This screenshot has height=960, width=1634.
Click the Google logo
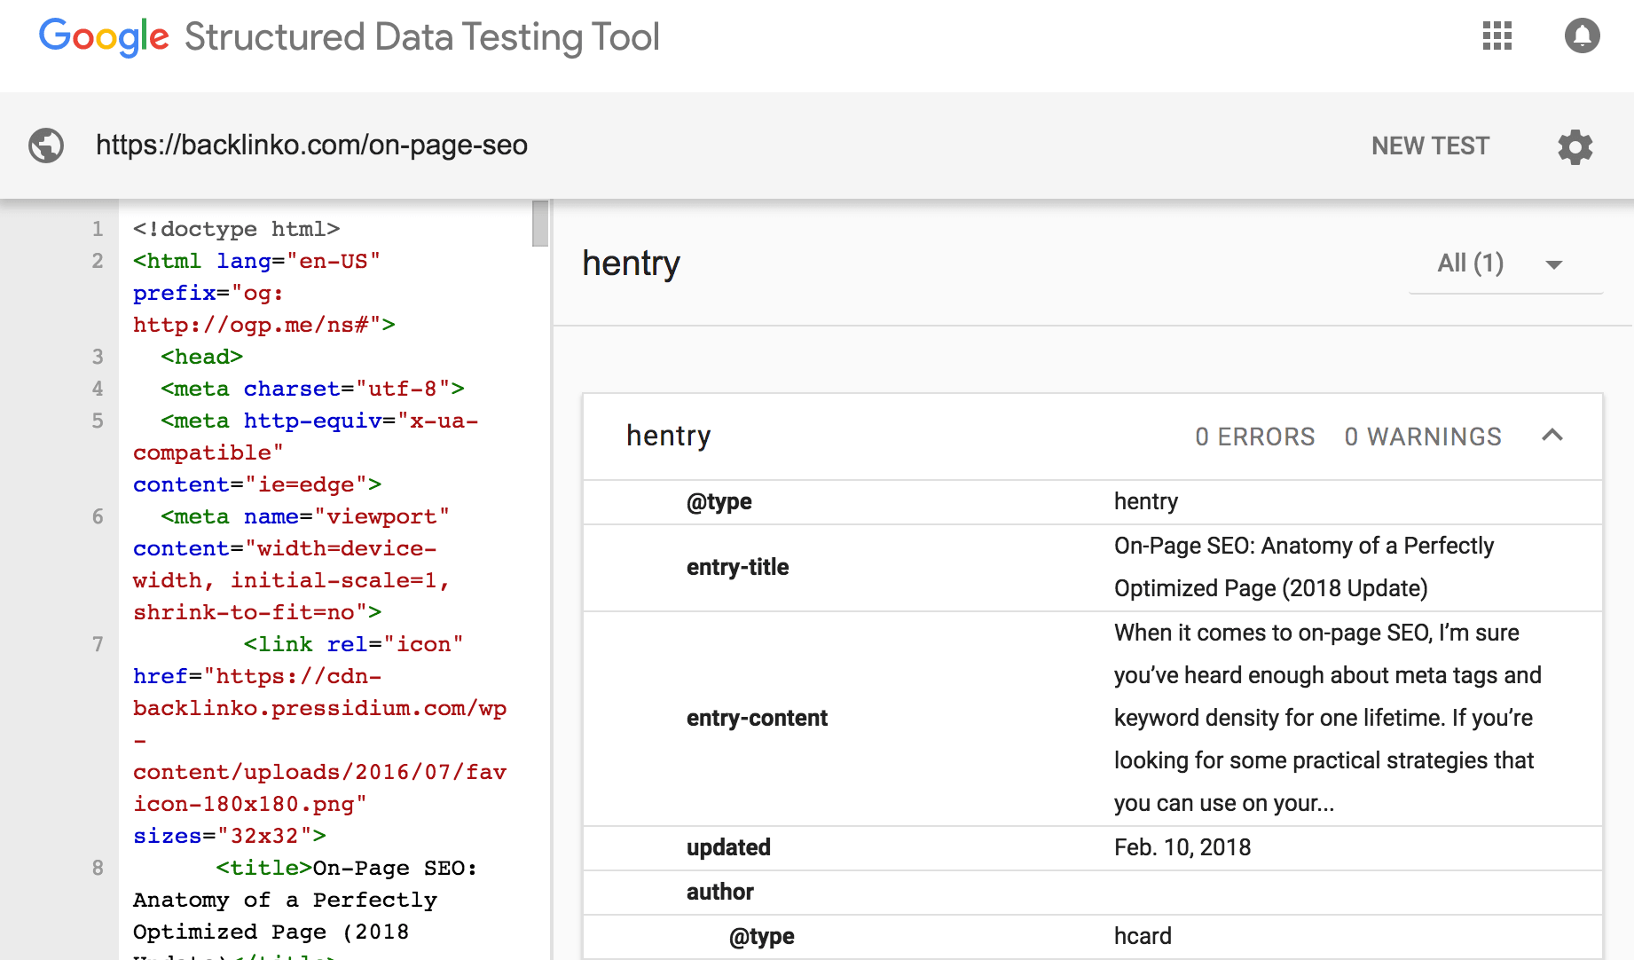coord(104,37)
